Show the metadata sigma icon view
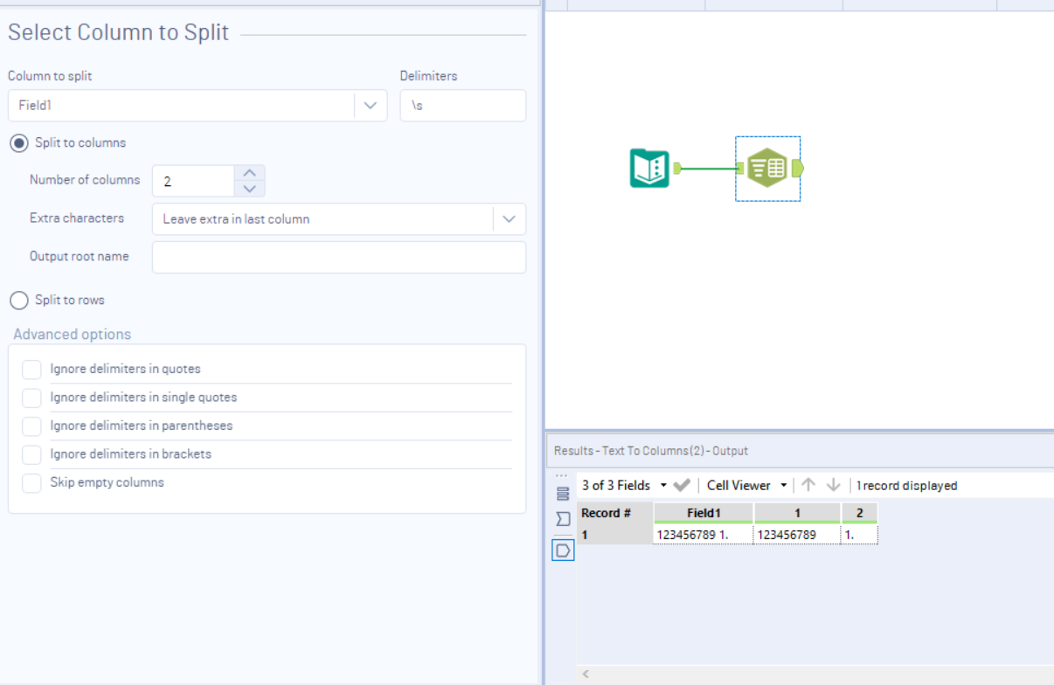 [x=563, y=519]
